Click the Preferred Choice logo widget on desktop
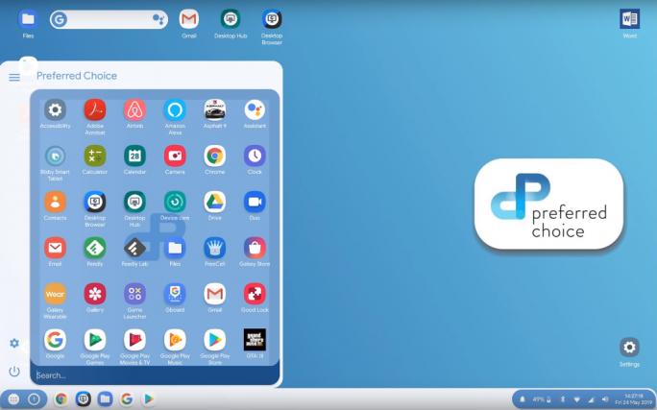657x410 pixels. [548, 204]
